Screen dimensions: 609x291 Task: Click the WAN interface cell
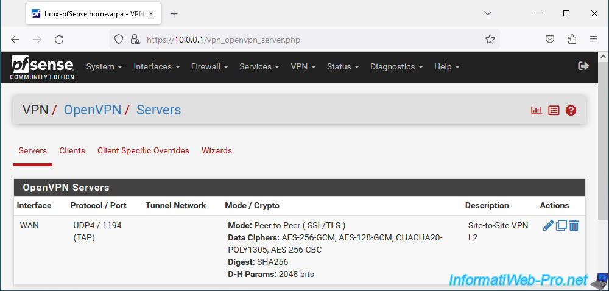pos(29,225)
